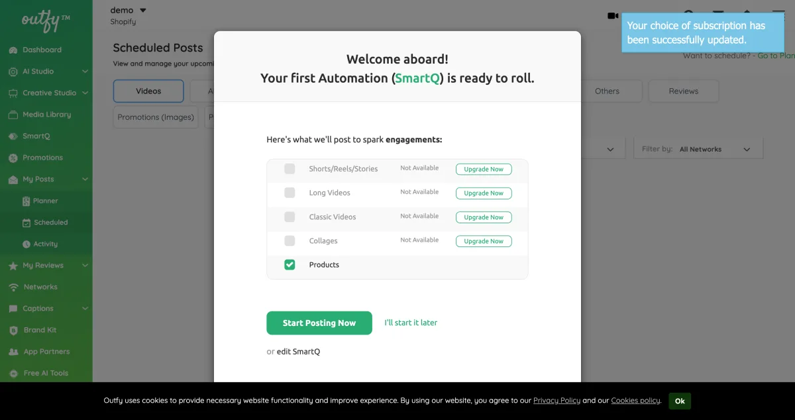Image resolution: width=795 pixels, height=420 pixels.
Task: Switch to the Promotions (Images) tab
Action: (x=156, y=117)
